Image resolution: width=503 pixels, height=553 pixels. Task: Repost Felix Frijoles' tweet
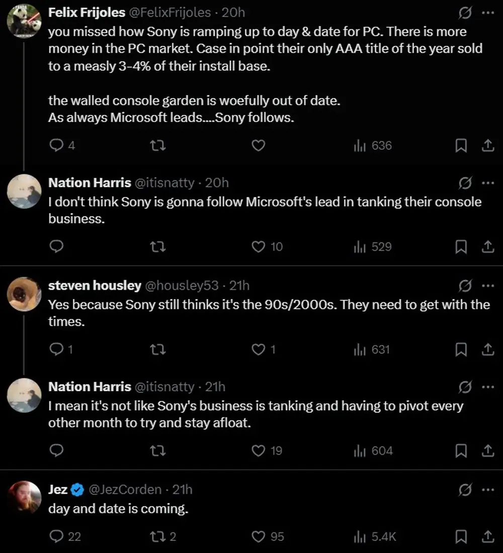click(x=158, y=146)
